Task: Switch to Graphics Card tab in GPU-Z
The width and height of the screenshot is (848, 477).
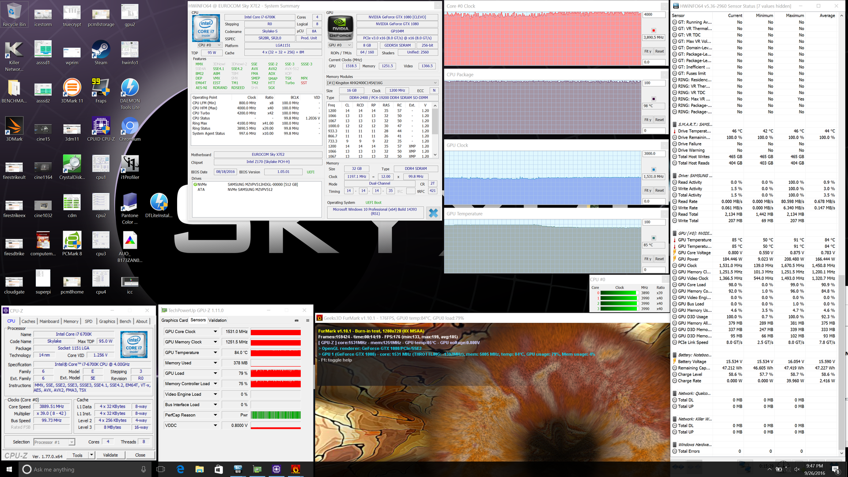Action: click(x=174, y=320)
